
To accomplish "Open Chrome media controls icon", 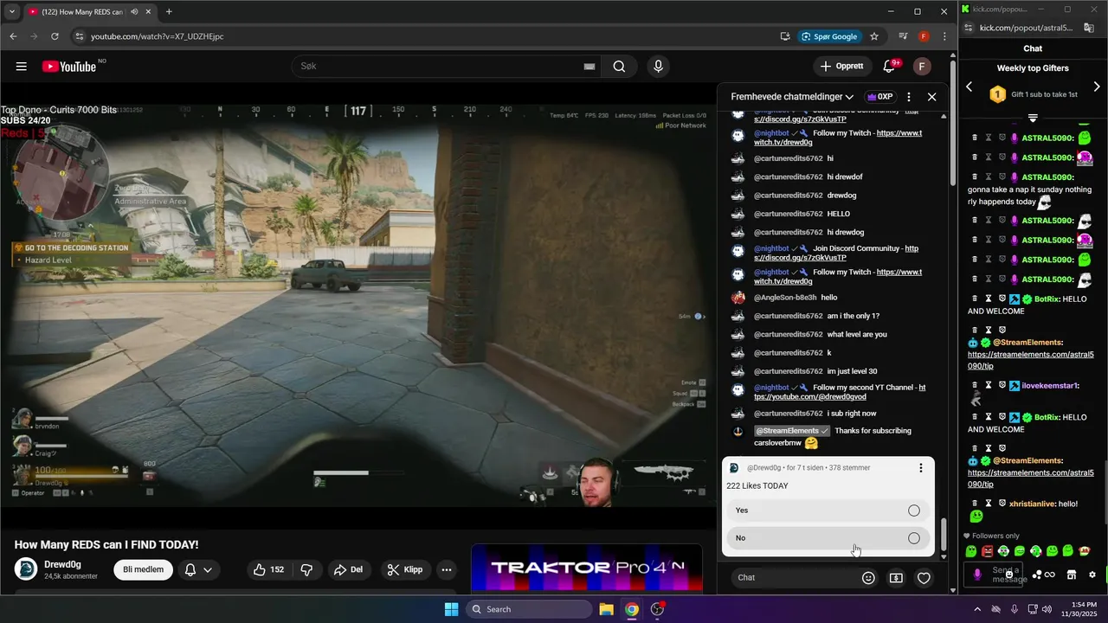I will [x=903, y=36].
